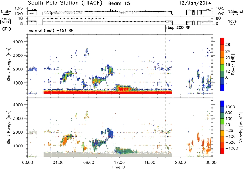Image resolution: width=244 pixels, height=169 pixels.
Task: Click the velocity panel 'Slant Range [km]' label
Action: click(9, 127)
